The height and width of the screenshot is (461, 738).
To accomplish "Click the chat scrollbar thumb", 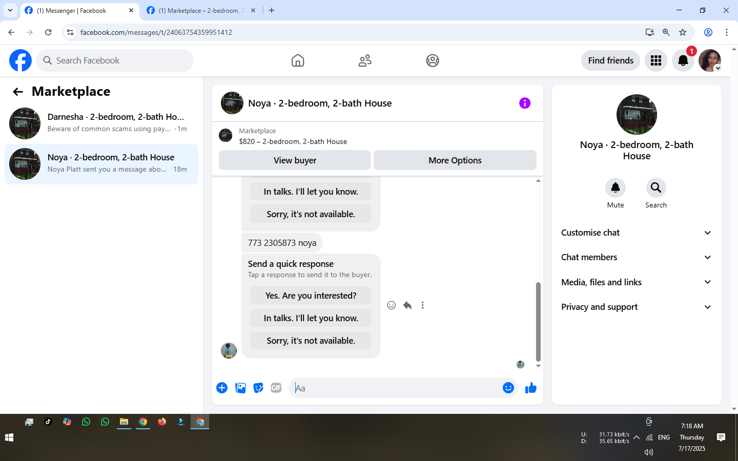I will 538,322.
